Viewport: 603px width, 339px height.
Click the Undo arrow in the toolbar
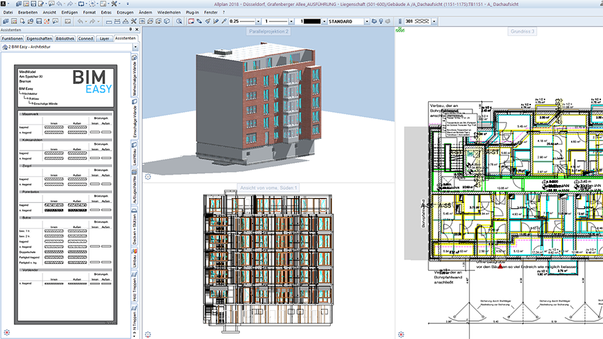81,22
